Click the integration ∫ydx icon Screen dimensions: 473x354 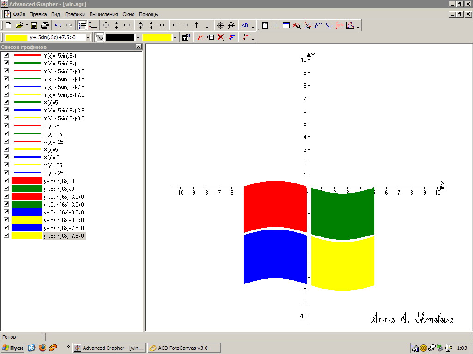point(340,25)
